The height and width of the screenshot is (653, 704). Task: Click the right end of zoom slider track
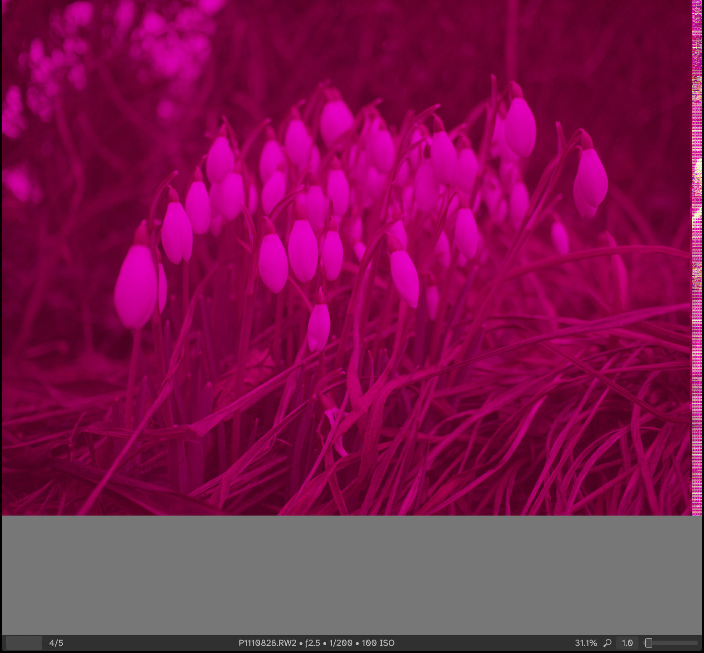tap(696, 643)
